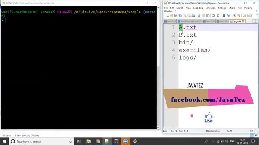
Task: Click the Print icon in Notepad++ toolbar
Action: 193,16
